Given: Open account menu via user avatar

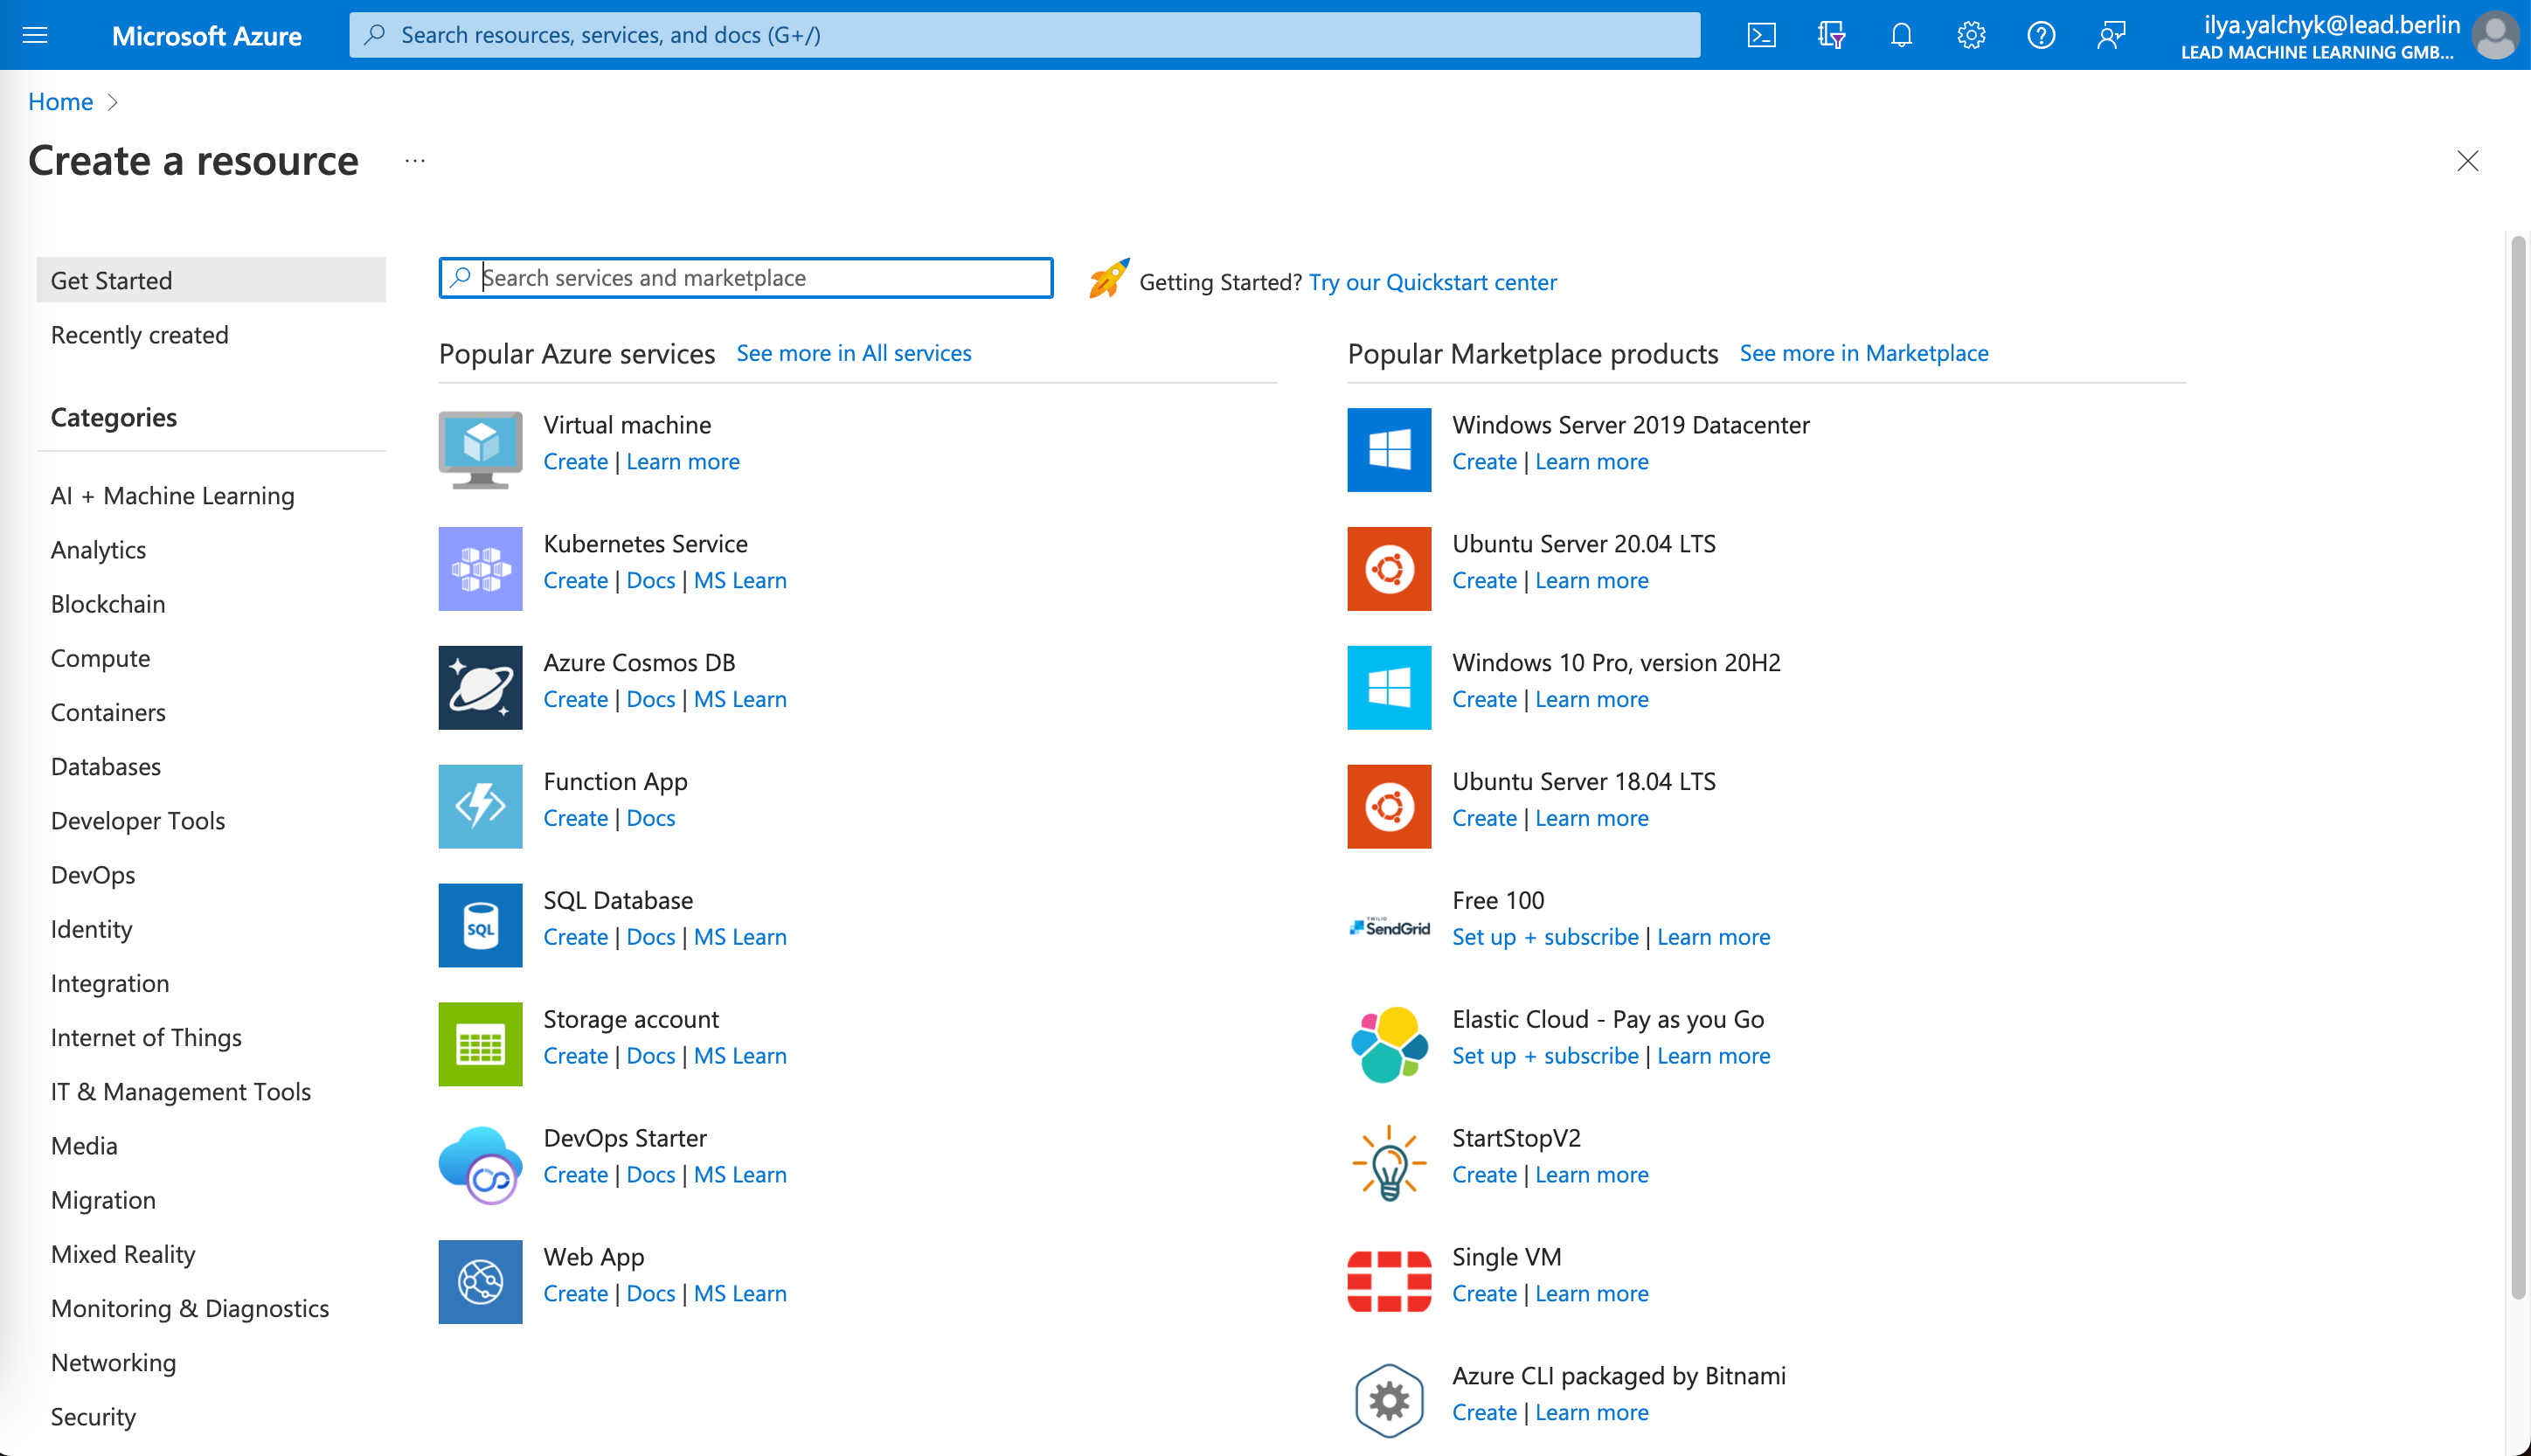Looking at the screenshot, I should tap(2494, 35).
